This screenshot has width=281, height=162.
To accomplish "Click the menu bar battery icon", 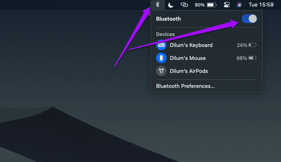I will (x=211, y=5).
